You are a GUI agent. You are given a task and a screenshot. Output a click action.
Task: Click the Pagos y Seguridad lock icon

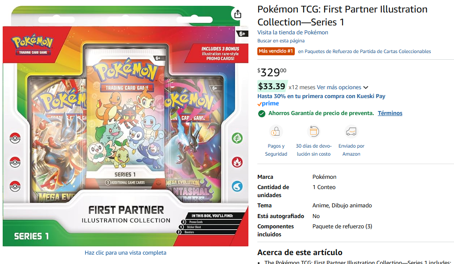click(x=276, y=132)
